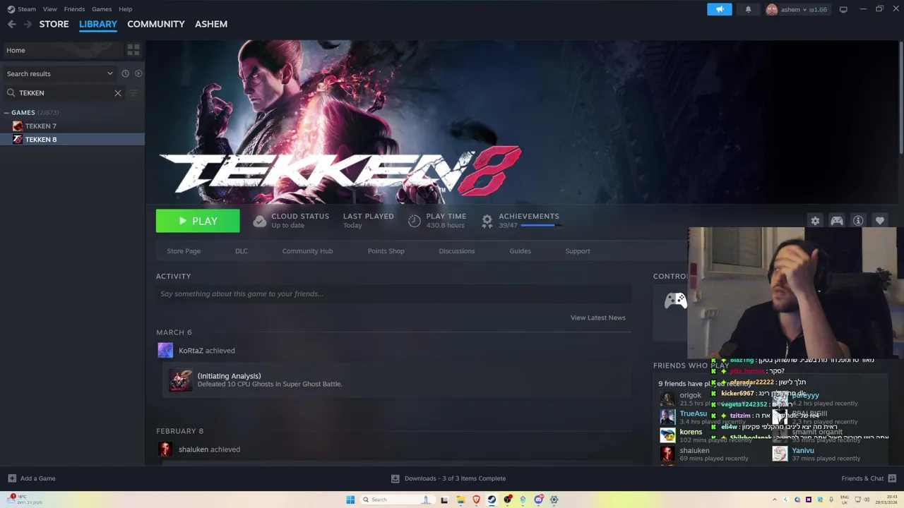The height and width of the screenshot is (508, 904).
Task: Open KoRtaZ's avatar in activity feed
Action: click(x=165, y=351)
